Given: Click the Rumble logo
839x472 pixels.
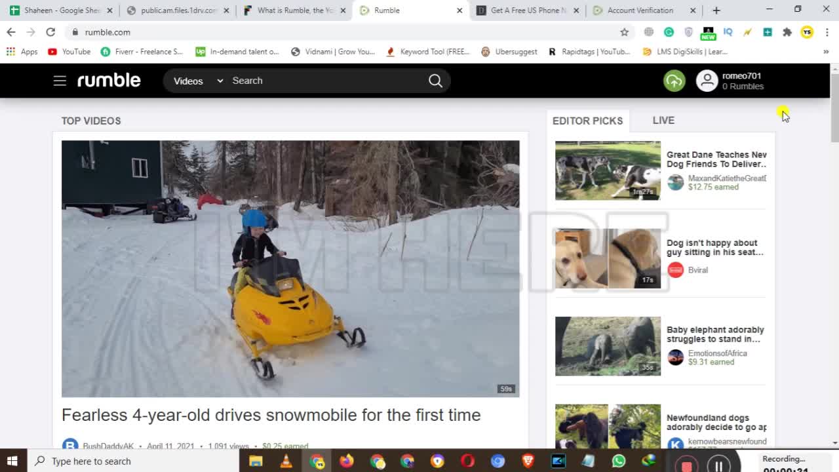Looking at the screenshot, I should coord(109,81).
